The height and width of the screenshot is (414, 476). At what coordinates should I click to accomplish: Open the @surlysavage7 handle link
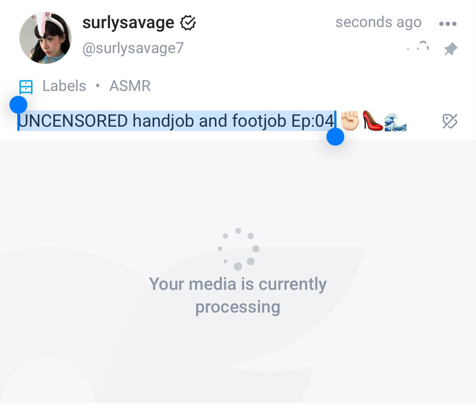pyautogui.click(x=133, y=48)
